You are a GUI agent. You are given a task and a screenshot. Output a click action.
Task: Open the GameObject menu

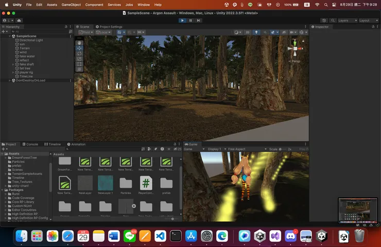[71, 5]
